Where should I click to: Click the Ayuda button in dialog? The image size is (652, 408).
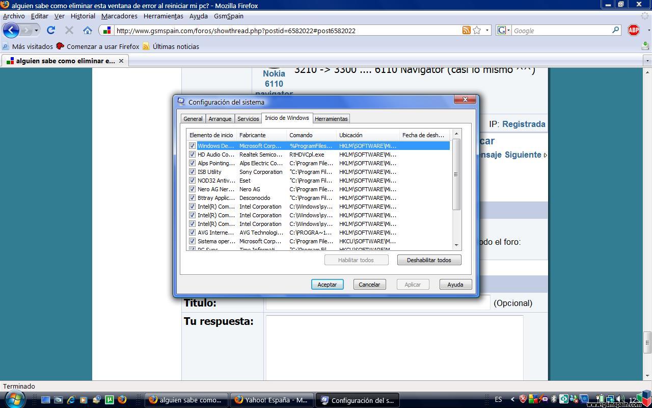(455, 285)
